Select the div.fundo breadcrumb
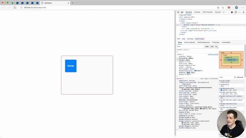This screenshot has height=138, width=246. [190, 39]
